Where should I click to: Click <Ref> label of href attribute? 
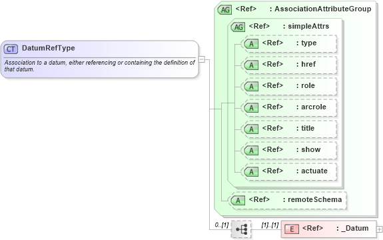click(x=272, y=64)
